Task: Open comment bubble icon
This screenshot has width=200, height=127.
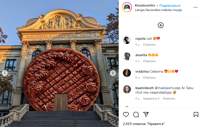Action: point(136,115)
